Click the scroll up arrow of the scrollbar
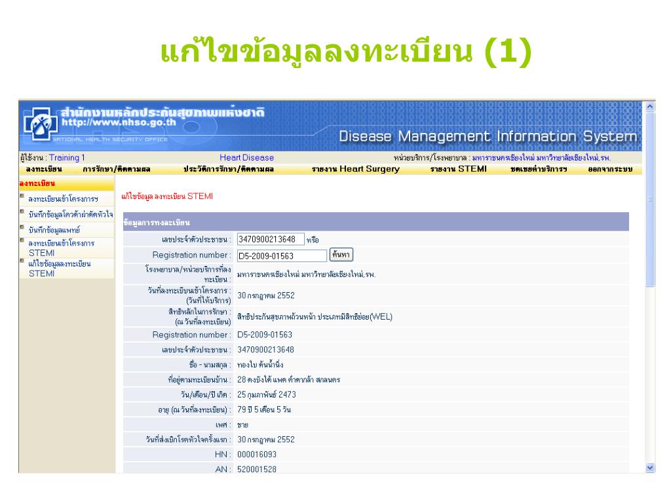 coord(650,107)
